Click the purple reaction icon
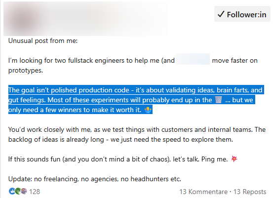 coord(24,191)
